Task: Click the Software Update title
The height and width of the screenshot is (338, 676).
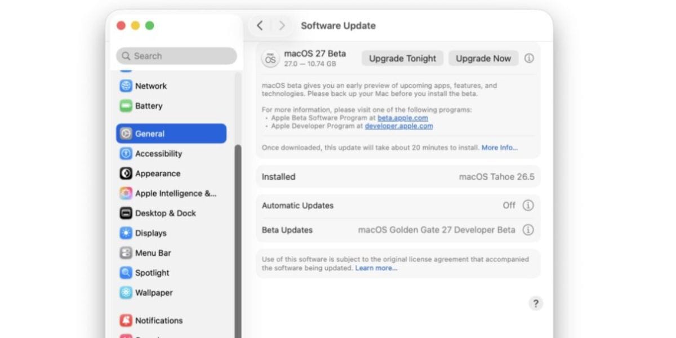Action: pyautogui.click(x=338, y=25)
